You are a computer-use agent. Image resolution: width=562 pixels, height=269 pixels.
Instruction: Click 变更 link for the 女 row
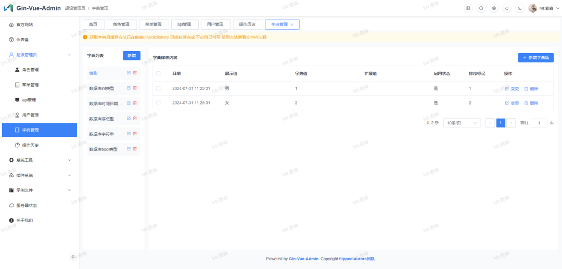(x=512, y=103)
